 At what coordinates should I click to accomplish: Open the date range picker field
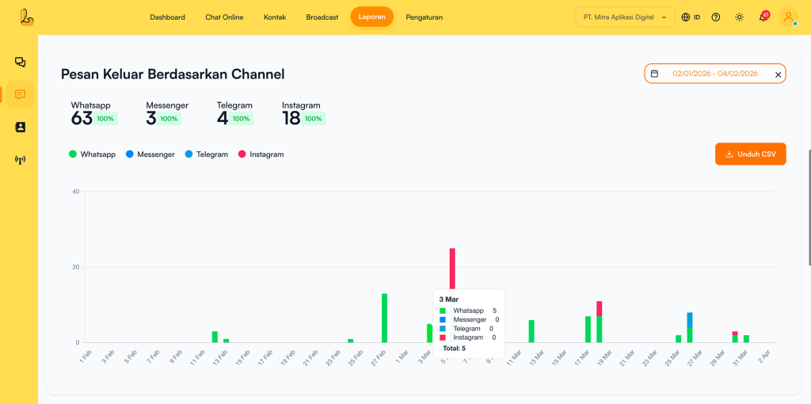(x=709, y=74)
